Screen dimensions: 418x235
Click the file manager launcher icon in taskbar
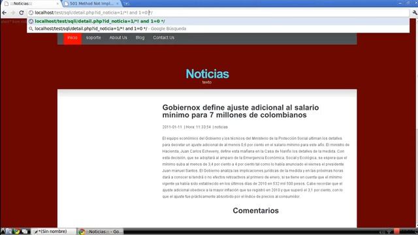pyautogui.click(x=8, y=232)
